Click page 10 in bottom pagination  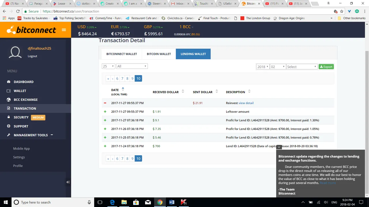tap(138, 158)
